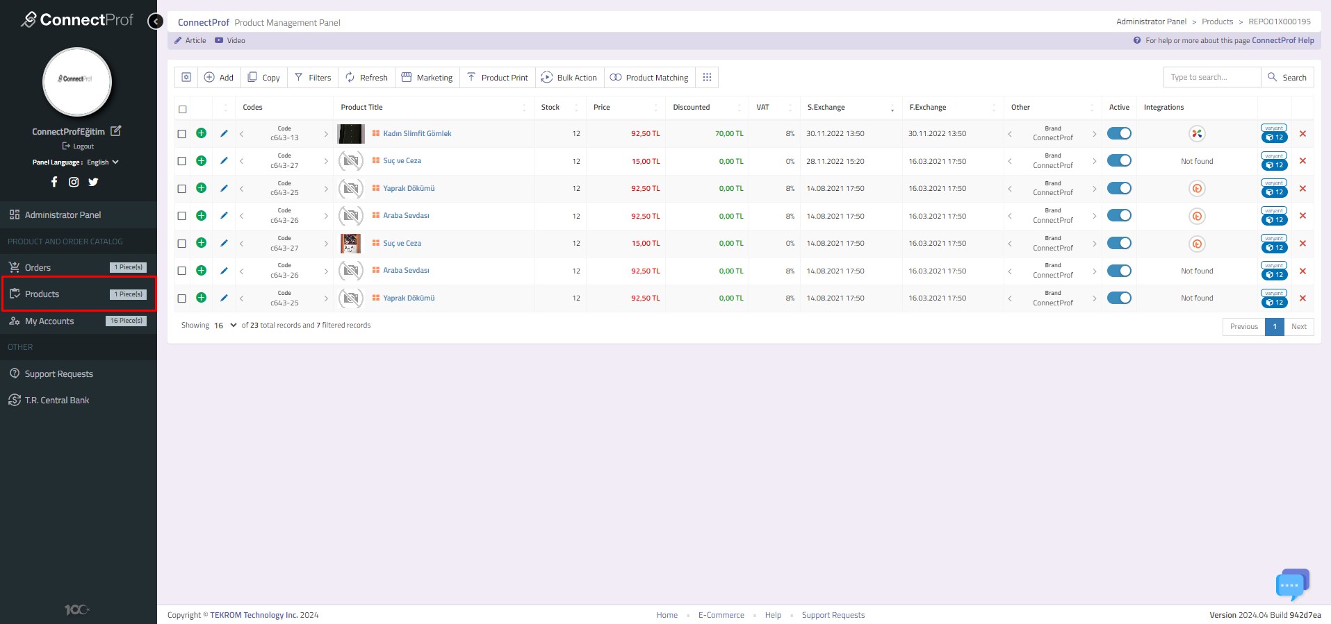This screenshot has width=1331, height=624.
Task: Delete Kadın Slimfit Gömlek with red X
Action: tap(1303, 133)
